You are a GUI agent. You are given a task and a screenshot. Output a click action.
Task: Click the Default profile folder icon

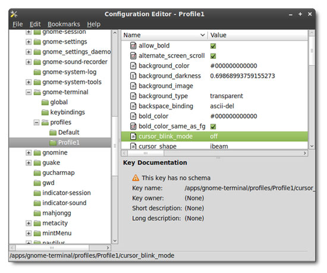53,133
